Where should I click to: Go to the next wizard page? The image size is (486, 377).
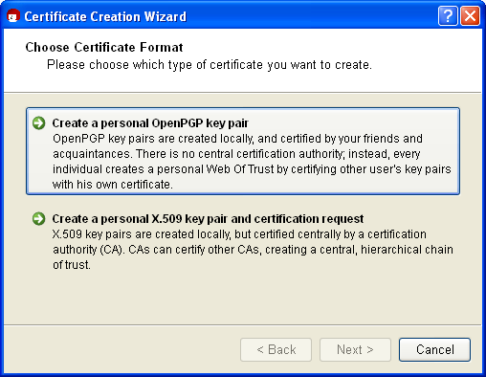point(355,350)
